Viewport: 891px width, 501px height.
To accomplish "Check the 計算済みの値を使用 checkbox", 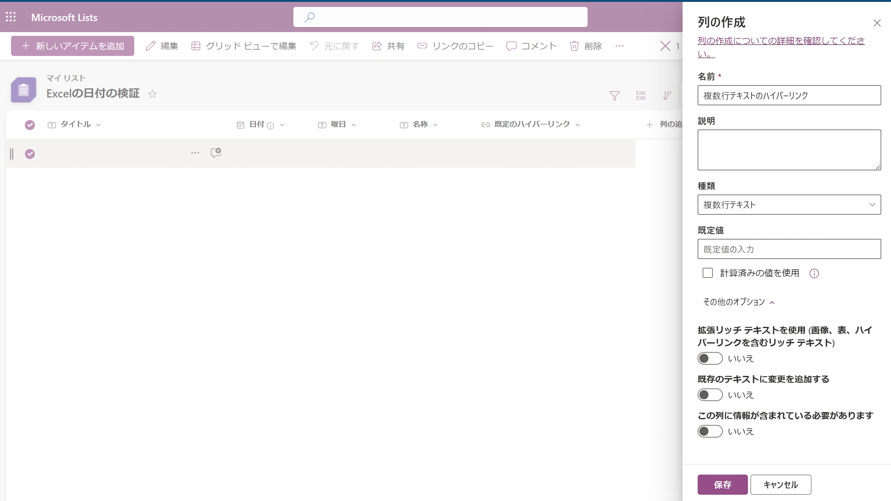I will tap(707, 273).
